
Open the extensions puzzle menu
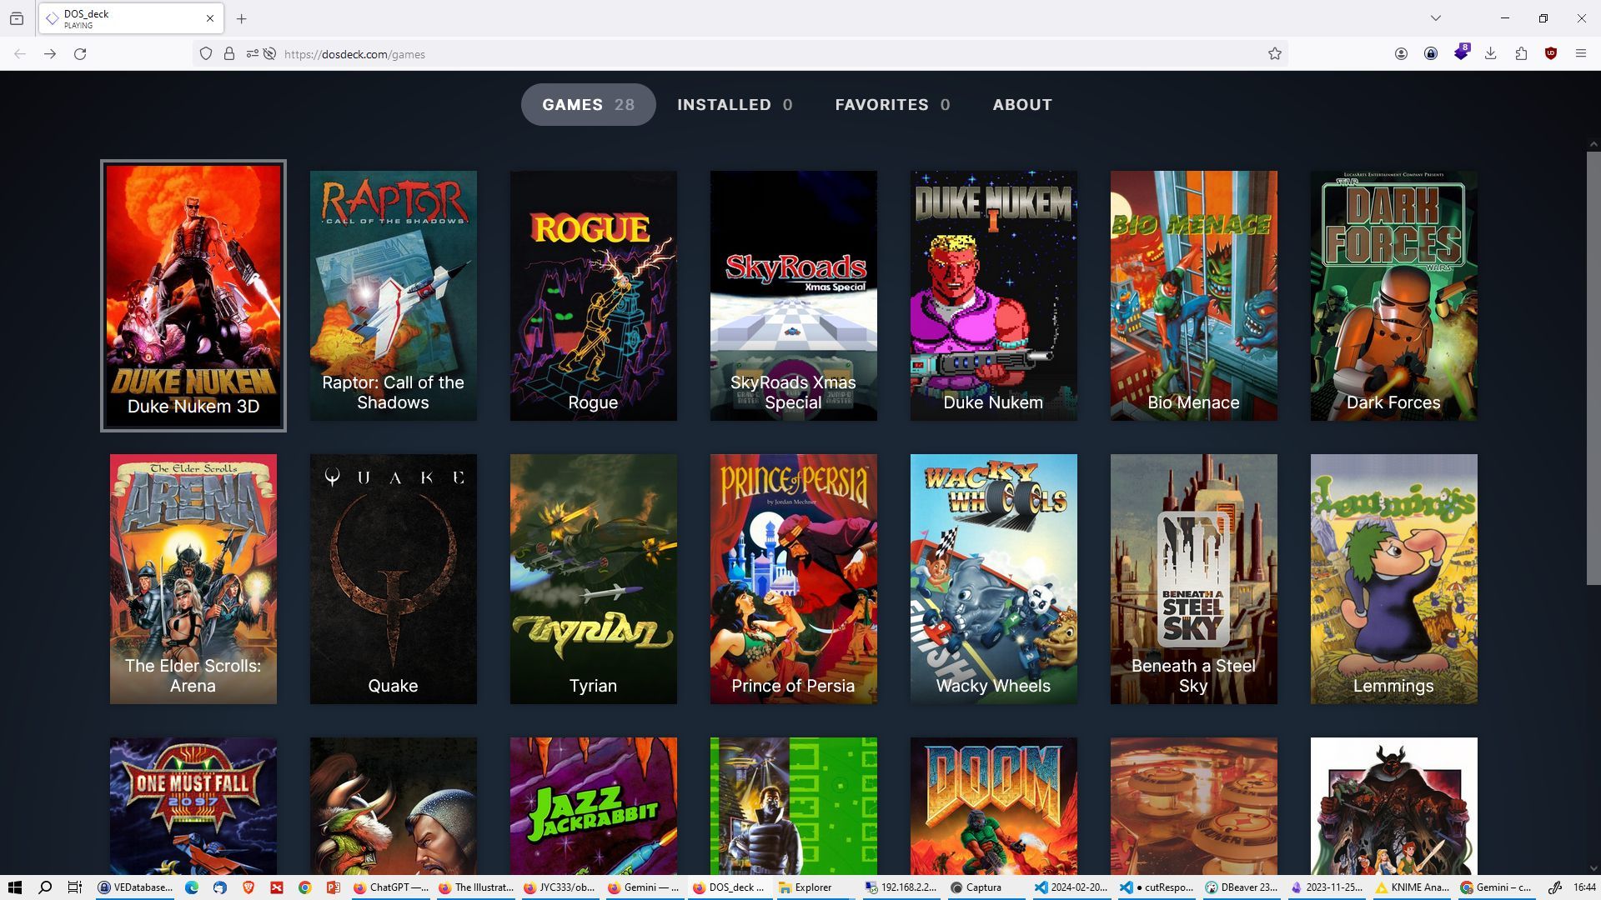(x=1521, y=53)
